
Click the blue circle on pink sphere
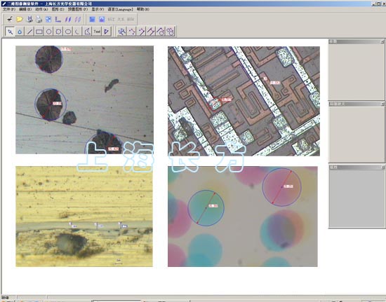point(282,187)
